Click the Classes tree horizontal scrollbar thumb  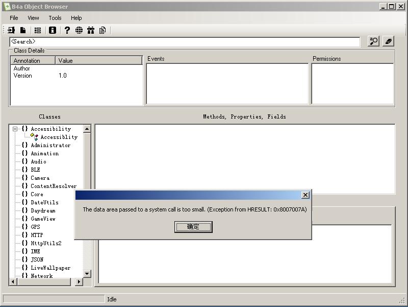[44, 282]
